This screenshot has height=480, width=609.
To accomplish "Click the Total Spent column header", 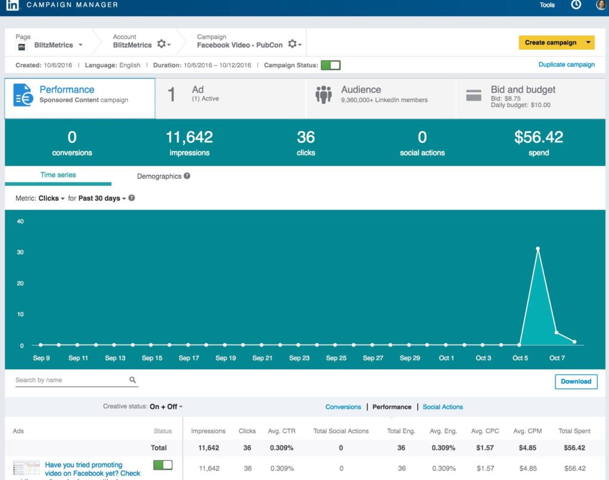I will (574, 431).
